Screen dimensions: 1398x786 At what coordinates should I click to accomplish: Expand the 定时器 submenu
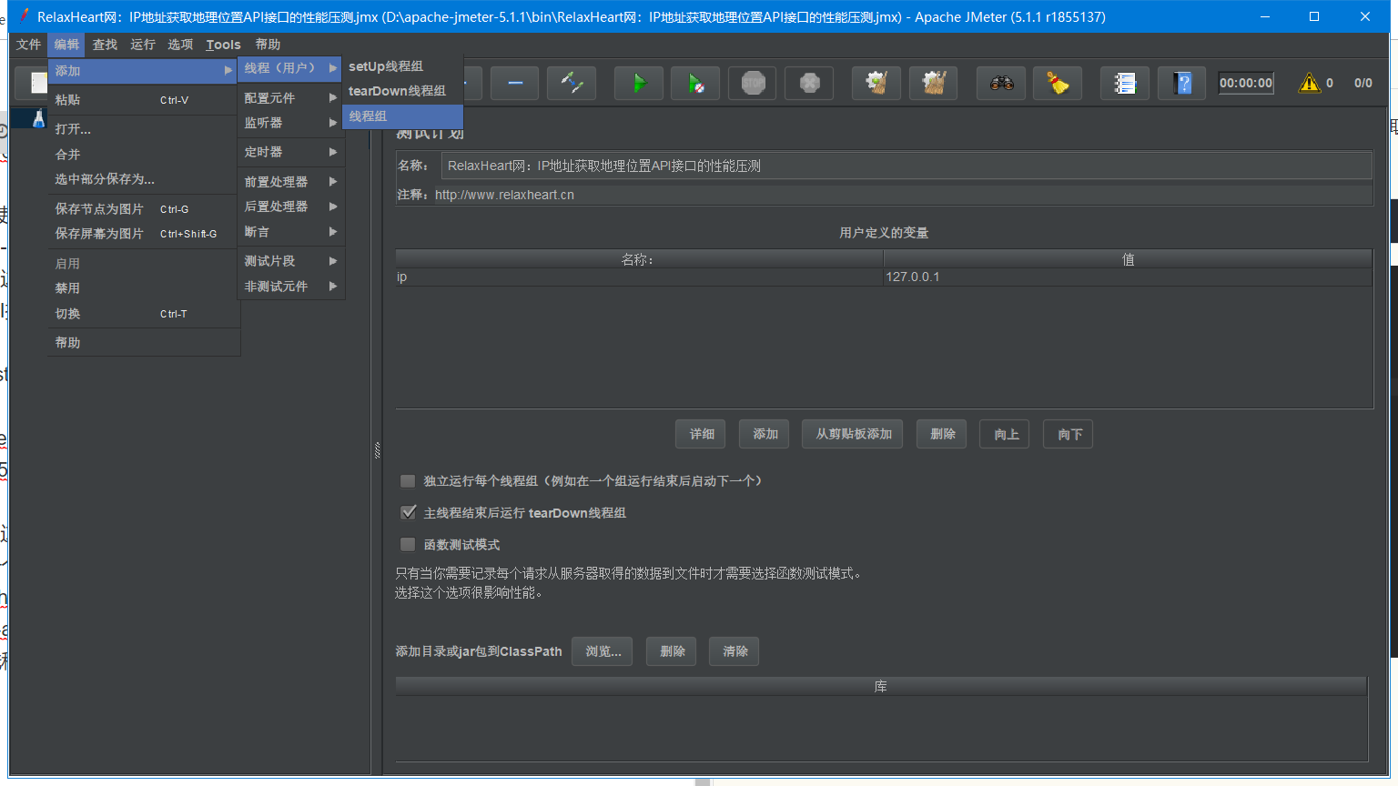[x=289, y=152]
